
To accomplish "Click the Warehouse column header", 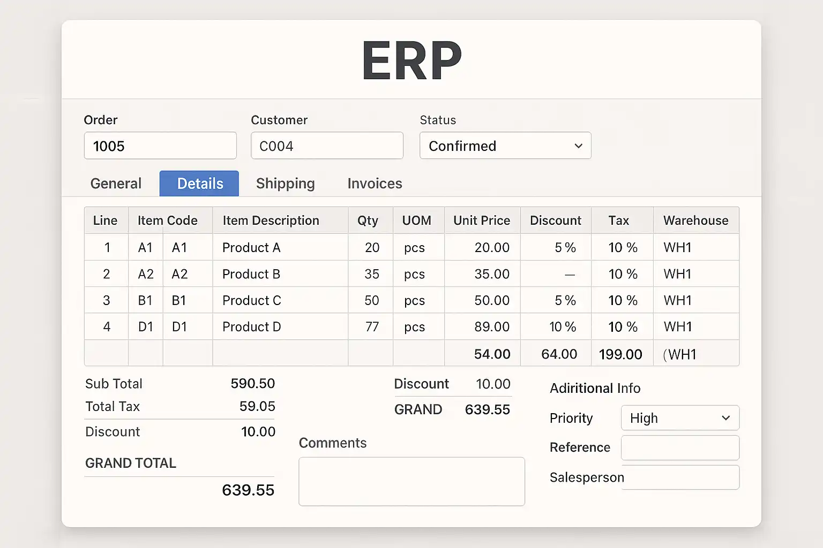I will [695, 220].
